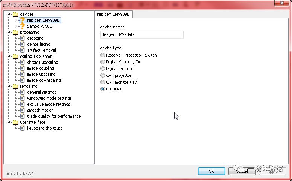Click the scaling algorithms folder icon
Image resolution: width=292 pixels, height=181 pixels.
click(16, 56)
